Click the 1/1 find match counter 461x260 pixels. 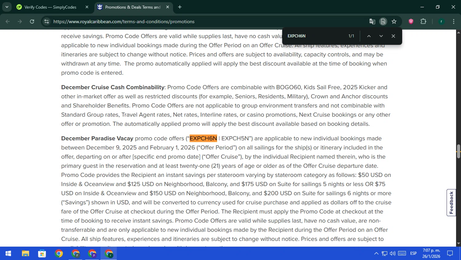[351, 36]
